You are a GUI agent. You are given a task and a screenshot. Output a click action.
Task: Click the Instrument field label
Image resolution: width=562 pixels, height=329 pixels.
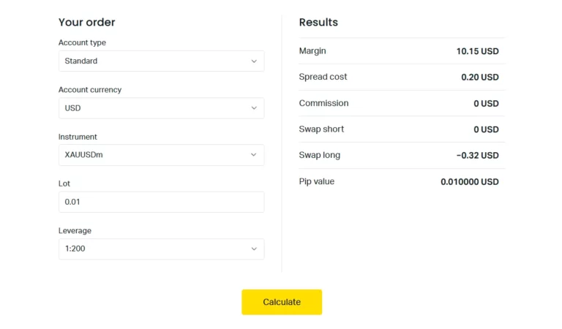78,137
